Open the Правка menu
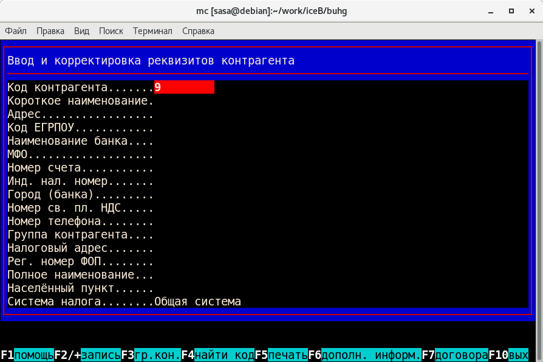 coord(50,30)
